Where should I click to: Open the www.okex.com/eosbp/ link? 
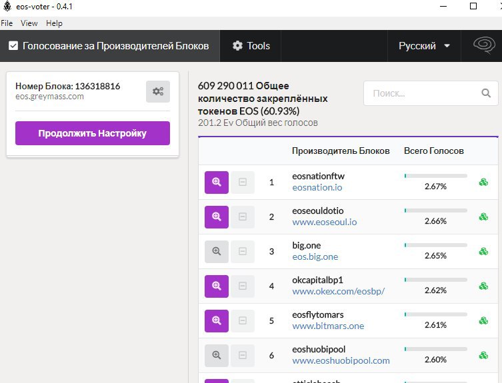(x=339, y=291)
